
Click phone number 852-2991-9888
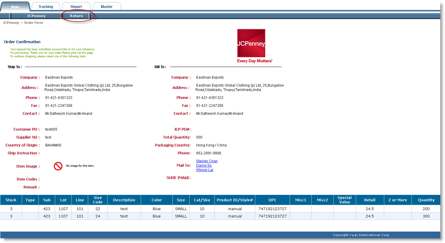[209, 153]
